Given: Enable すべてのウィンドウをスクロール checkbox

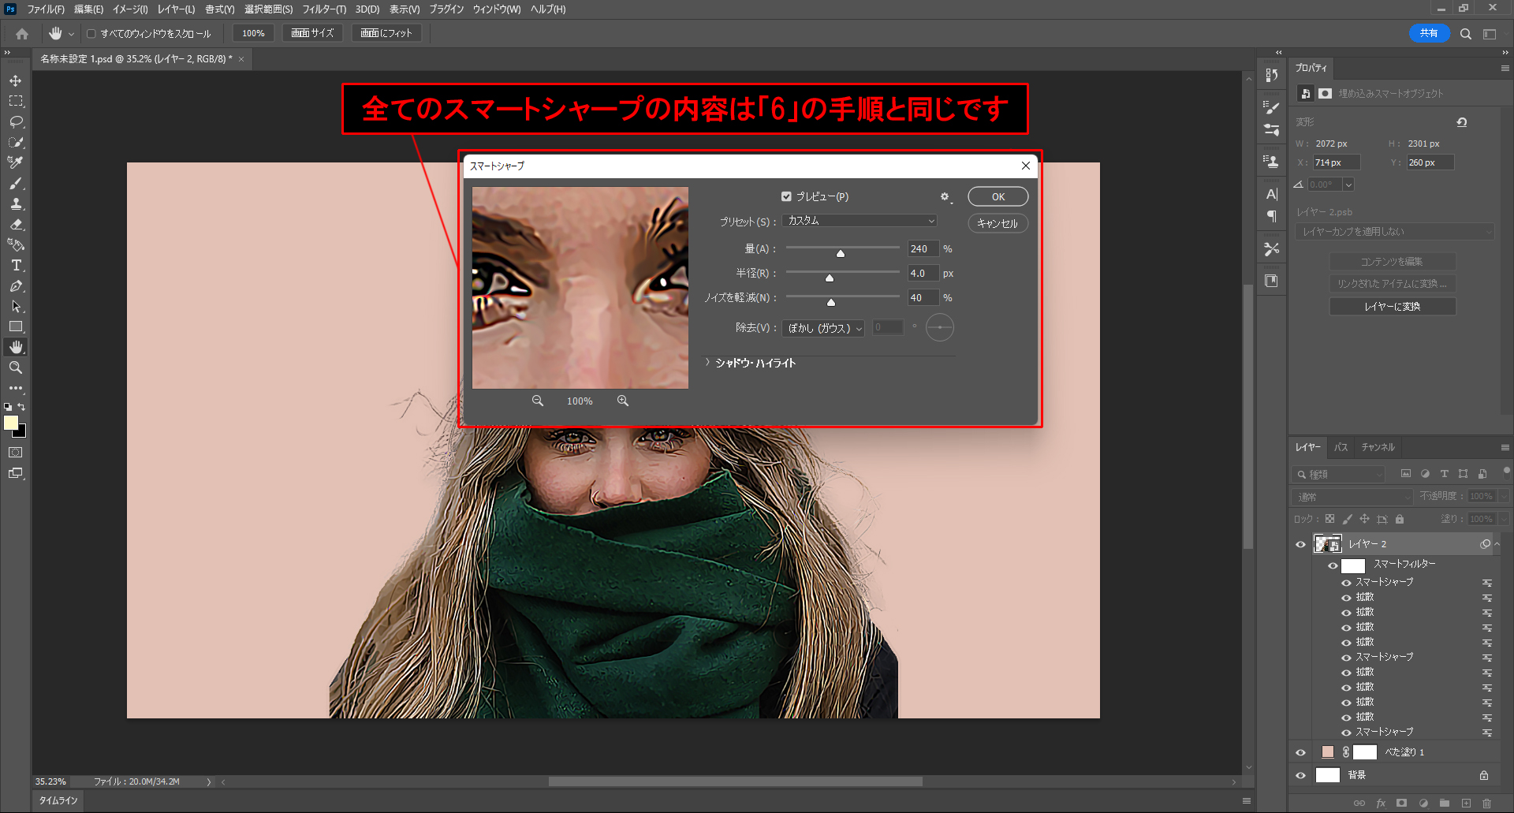Looking at the screenshot, I should (91, 34).
